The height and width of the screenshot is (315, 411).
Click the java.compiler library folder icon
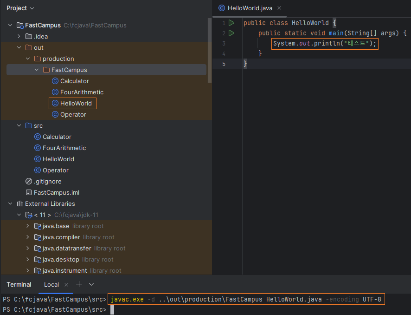(x=38, y=237)
